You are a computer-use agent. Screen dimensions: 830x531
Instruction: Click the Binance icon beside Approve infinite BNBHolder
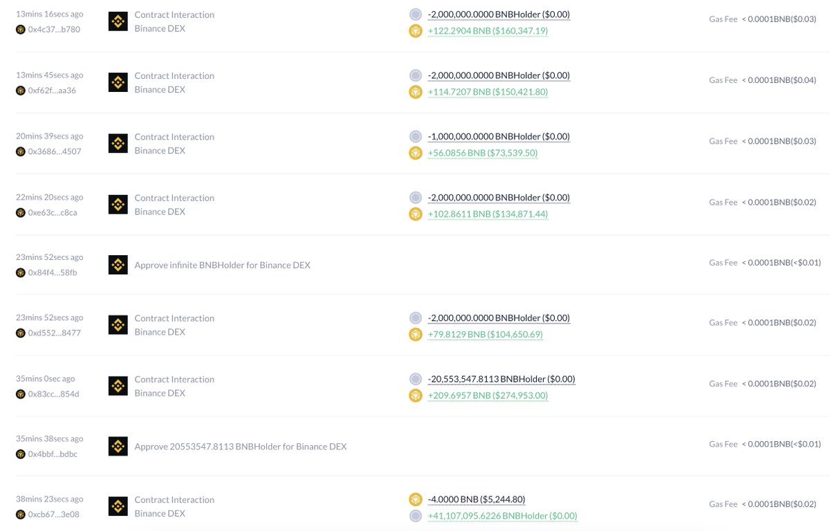click(118, 264)
